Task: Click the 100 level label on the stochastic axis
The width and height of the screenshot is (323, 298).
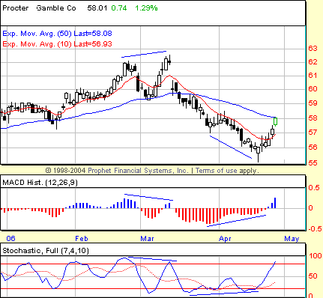Action: point(316,256)
